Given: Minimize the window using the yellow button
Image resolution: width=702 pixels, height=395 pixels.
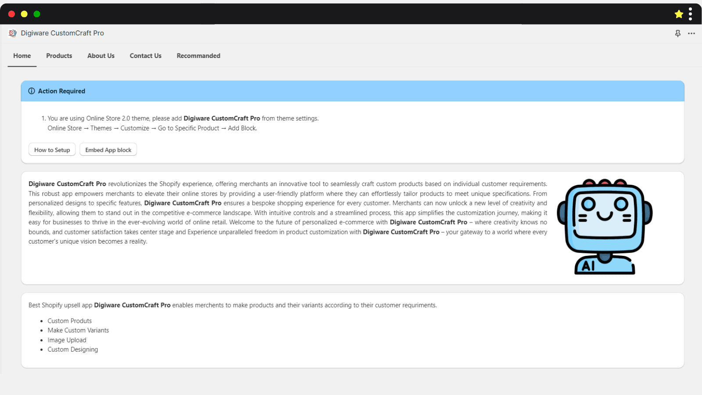Looking at the screenshot, I should pos(24,14).
